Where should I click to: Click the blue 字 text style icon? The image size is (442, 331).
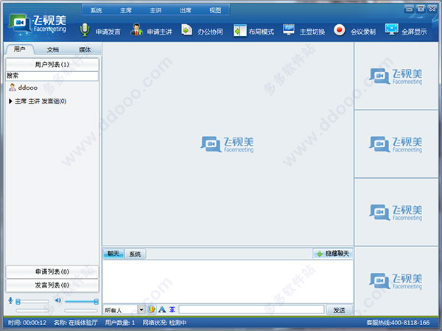172,310
